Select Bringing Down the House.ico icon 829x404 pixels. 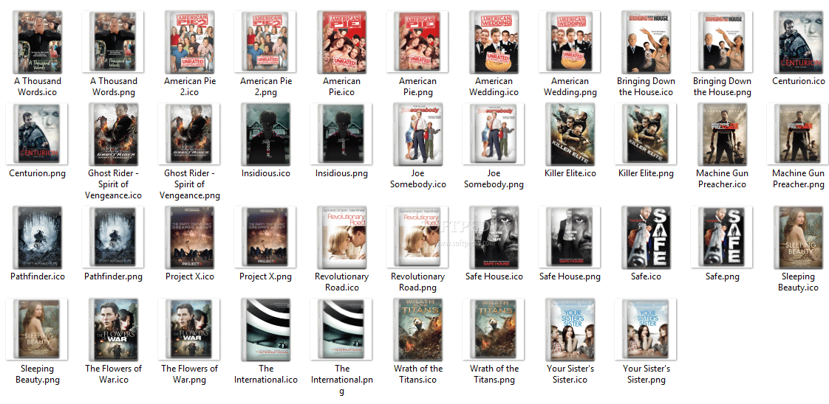coord(647,42)
